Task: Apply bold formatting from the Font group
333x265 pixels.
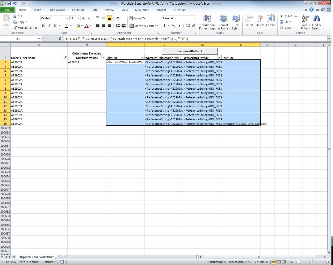Action: click(x=43, y=26)
